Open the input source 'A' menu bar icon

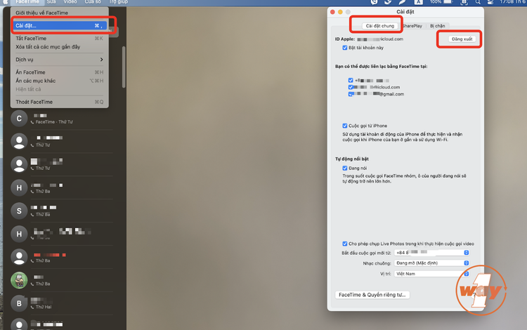(x=418, y=2)
